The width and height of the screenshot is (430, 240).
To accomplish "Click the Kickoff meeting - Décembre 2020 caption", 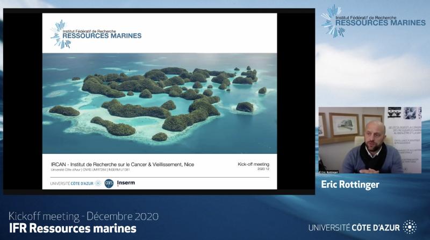I will [x=83, y=216].
